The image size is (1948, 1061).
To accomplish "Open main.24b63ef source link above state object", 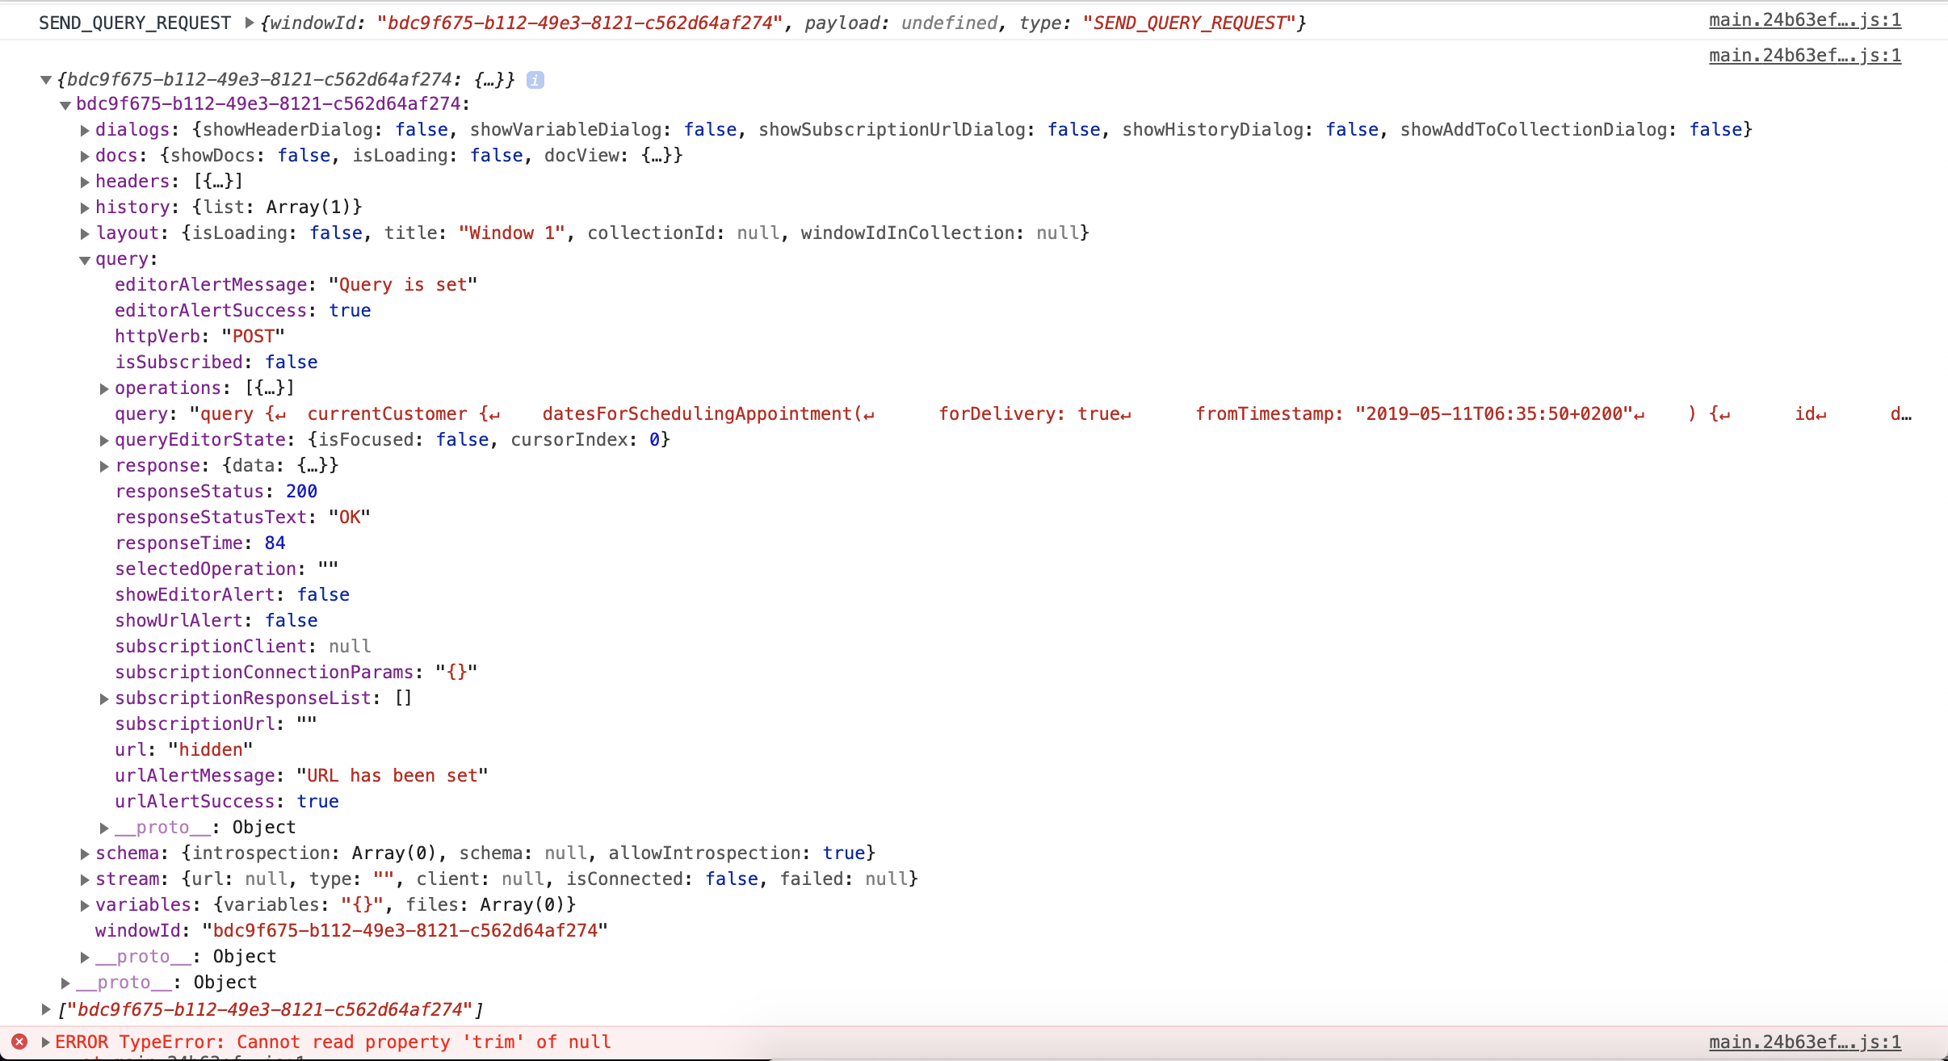I will pyautogui.click(x=1805, y=56).
